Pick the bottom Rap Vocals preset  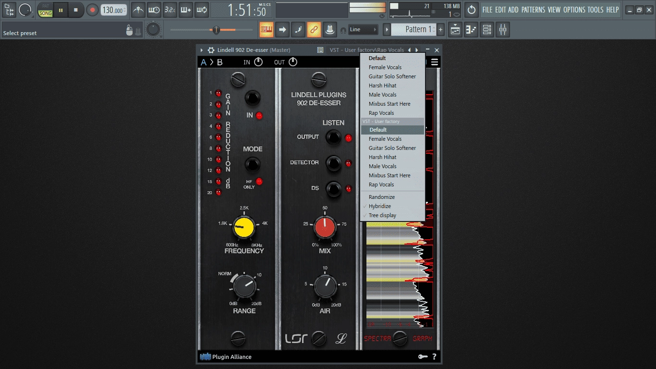click(x=392, y=184)
